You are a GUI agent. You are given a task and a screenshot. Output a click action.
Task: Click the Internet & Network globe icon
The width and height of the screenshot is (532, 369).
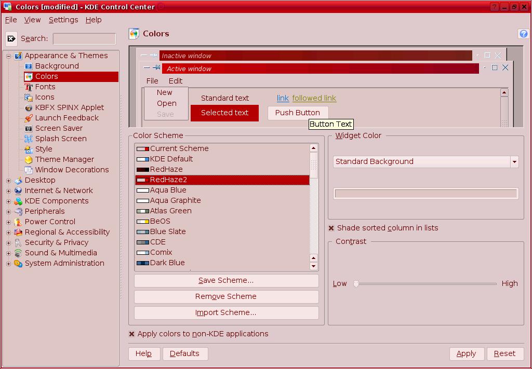pyautogui.click(x=18, y=191)
